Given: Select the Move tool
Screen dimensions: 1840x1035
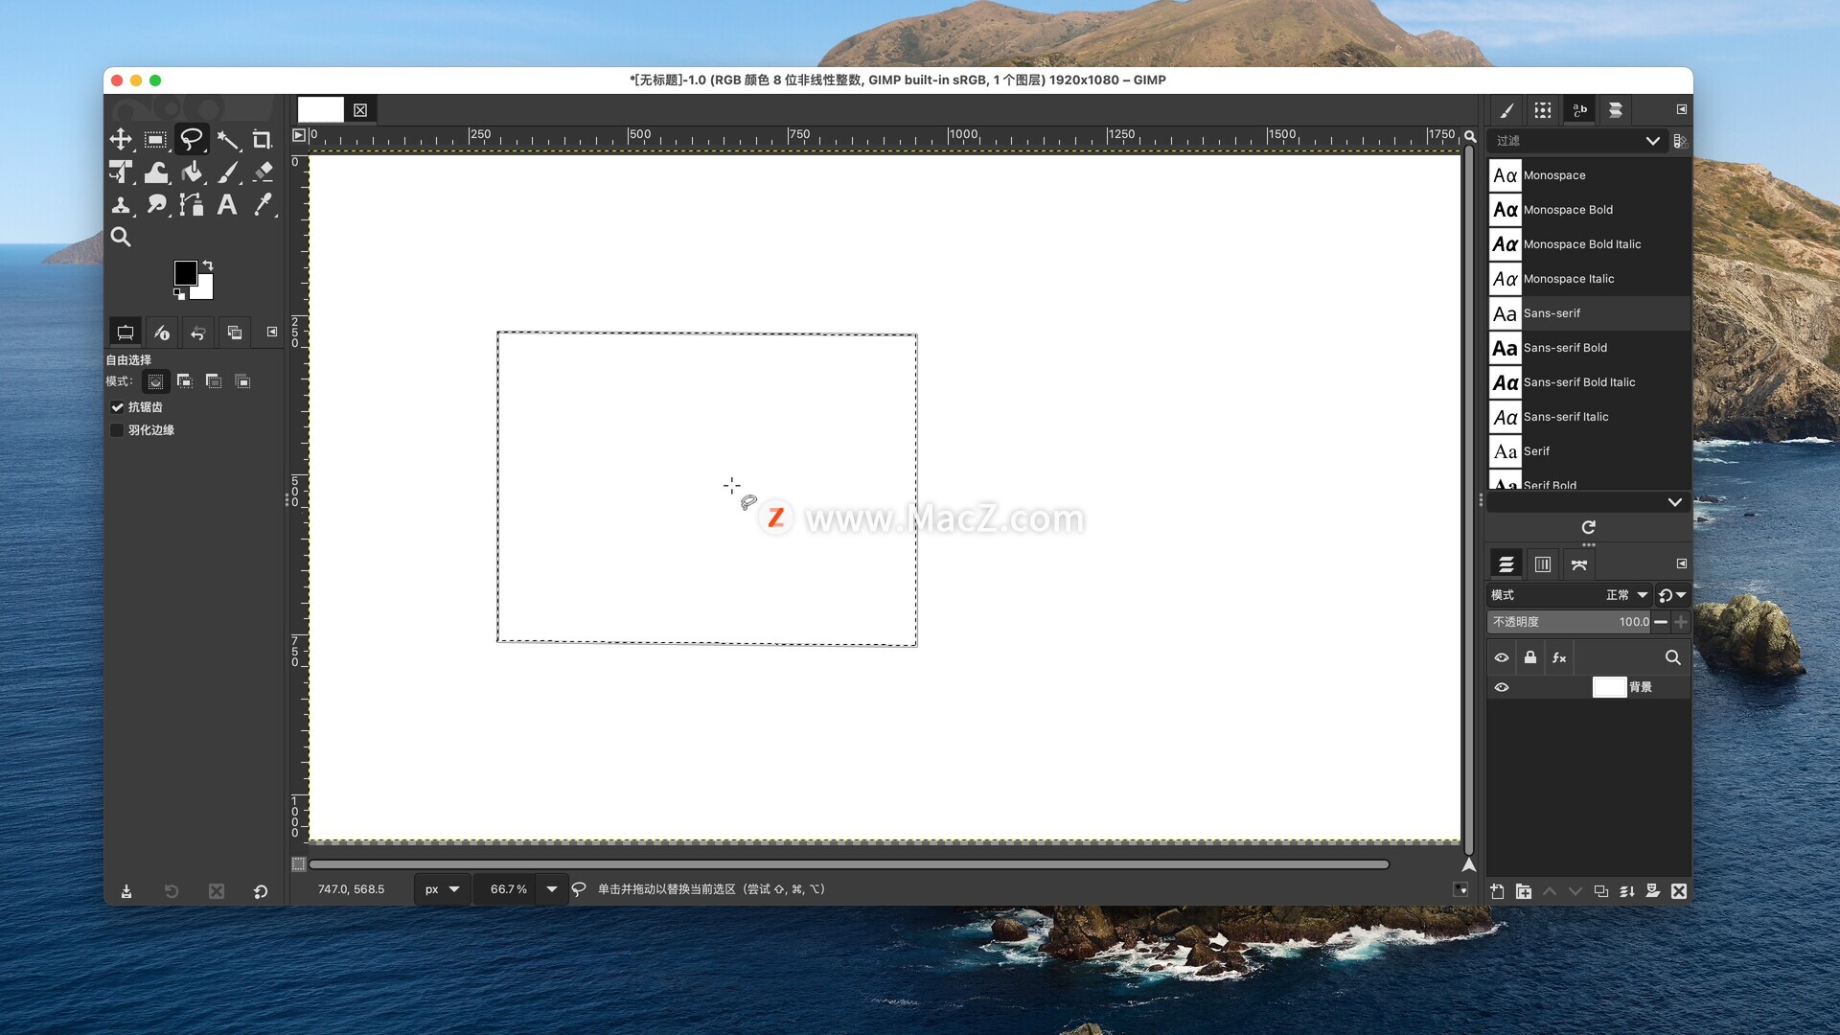Looking at the screenshot, I should click(121, 140).
